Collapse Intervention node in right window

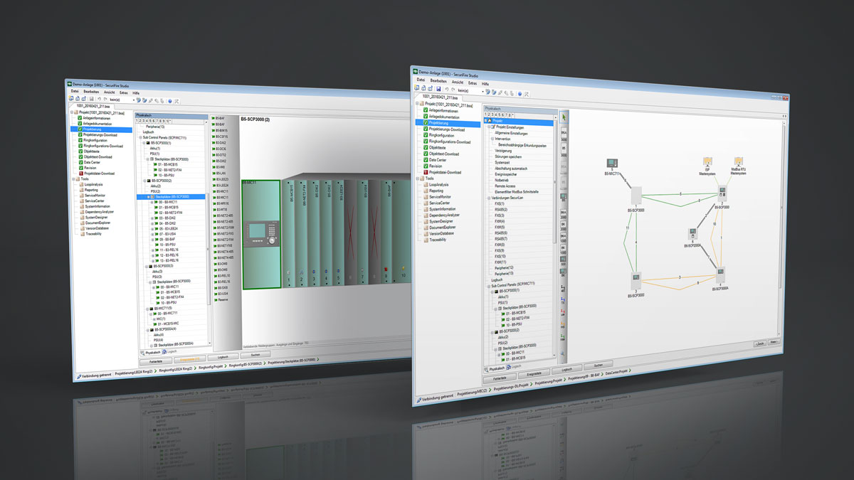(492, 139)
